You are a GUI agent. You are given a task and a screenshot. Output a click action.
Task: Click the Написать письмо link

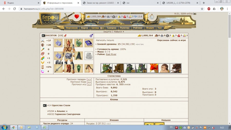point(105,40)
